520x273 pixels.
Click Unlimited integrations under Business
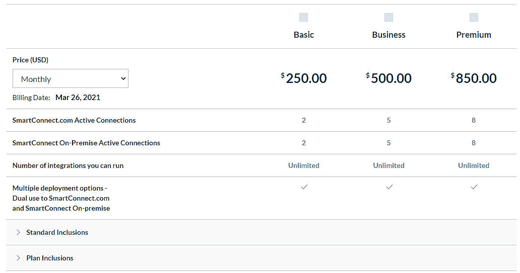pyautogui.click(x=388, y=165)
